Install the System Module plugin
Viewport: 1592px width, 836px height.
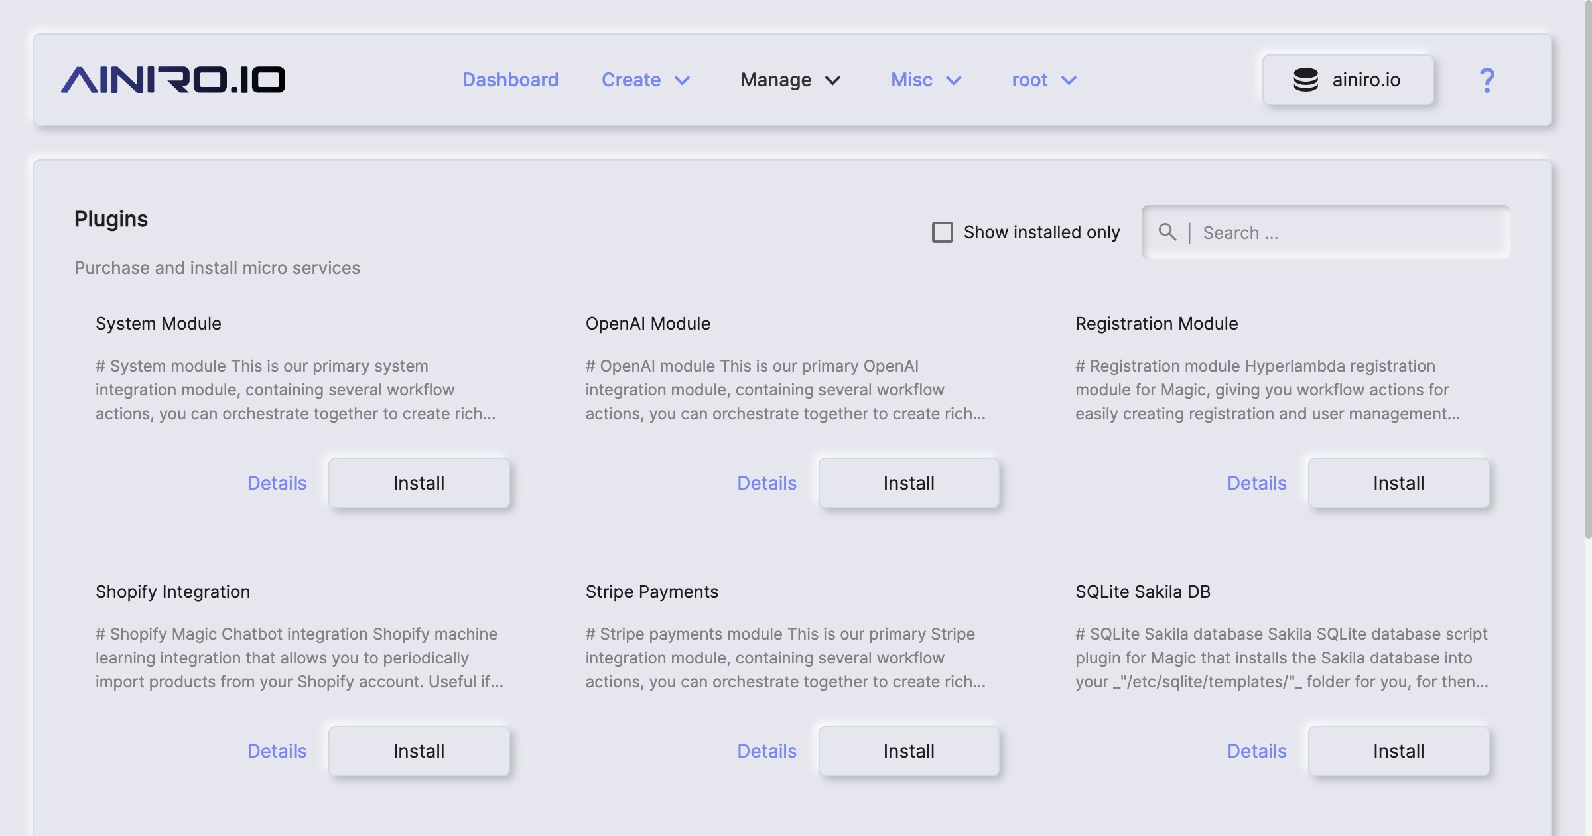(x=419, y=483)
